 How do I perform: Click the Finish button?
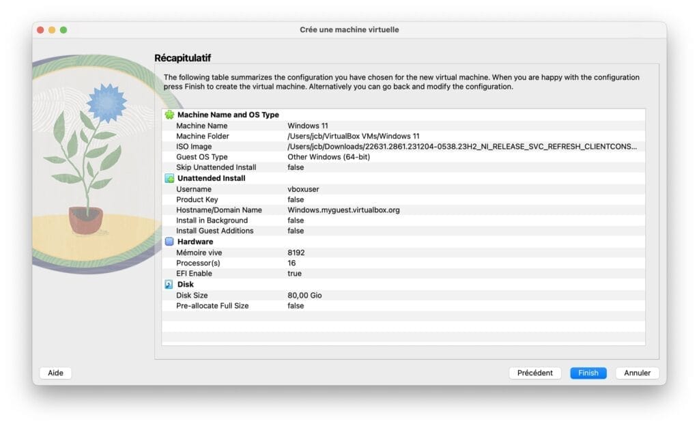coord(588,373)
